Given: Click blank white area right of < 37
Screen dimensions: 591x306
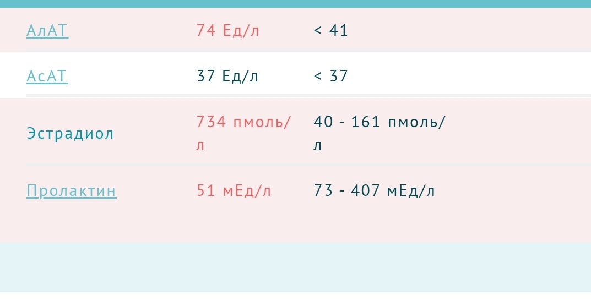Looking at the screenshot, I should click(x=468, y=76).
